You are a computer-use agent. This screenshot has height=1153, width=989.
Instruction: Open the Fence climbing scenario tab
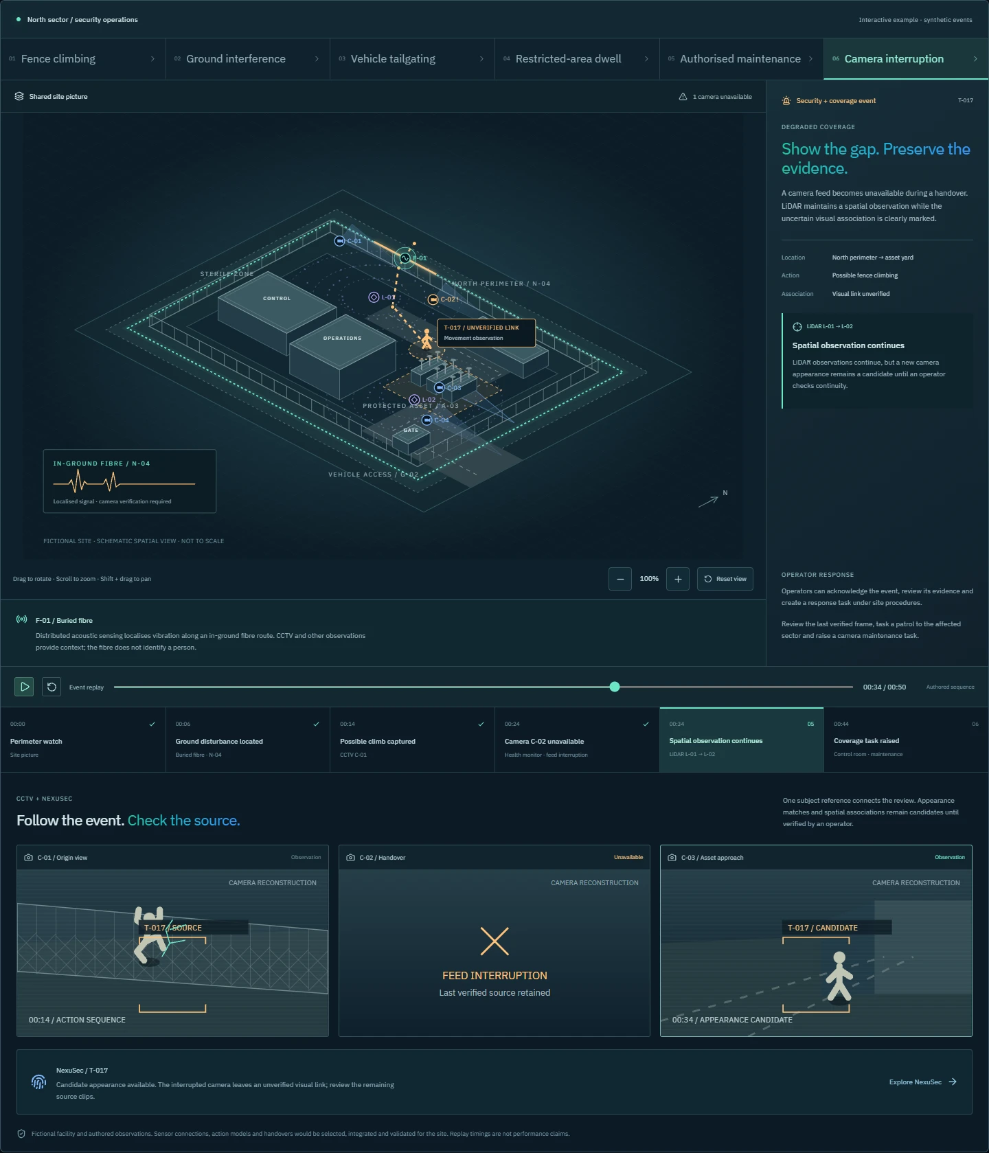point(83,59)
